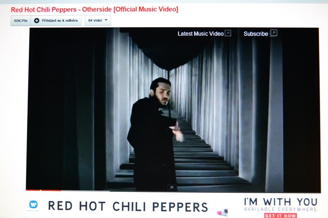Click the double chevron up icon in the player
Viewport: 328px width, 218px height.
click(x=172, y=188)
